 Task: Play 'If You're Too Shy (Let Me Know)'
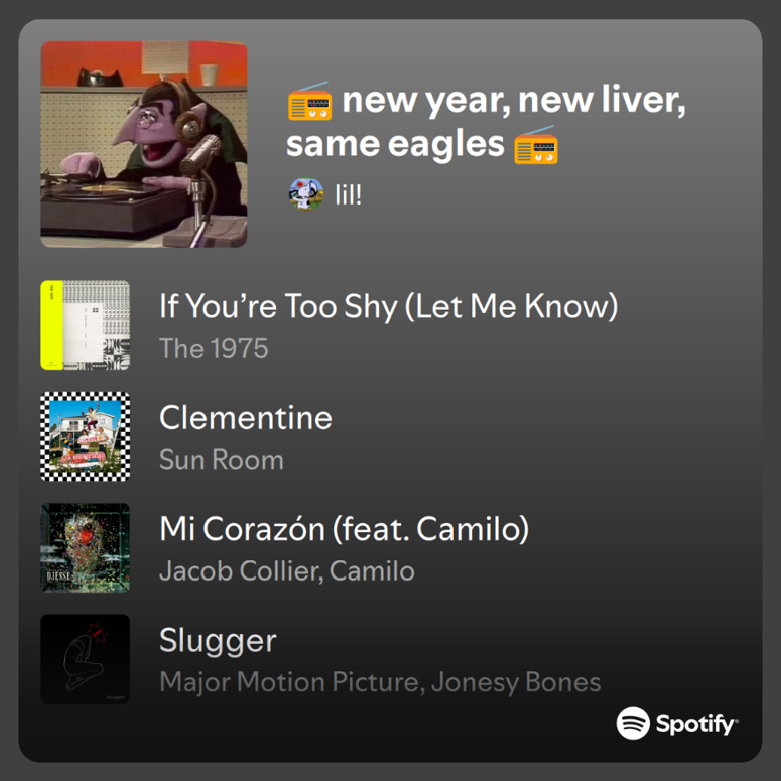(388, 307)
